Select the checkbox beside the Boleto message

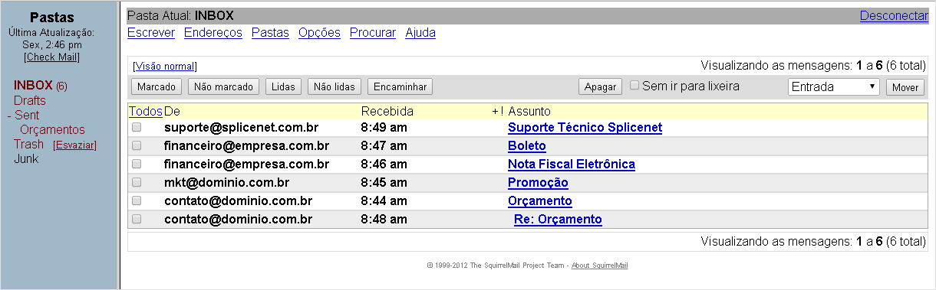(x=137, y=145)
